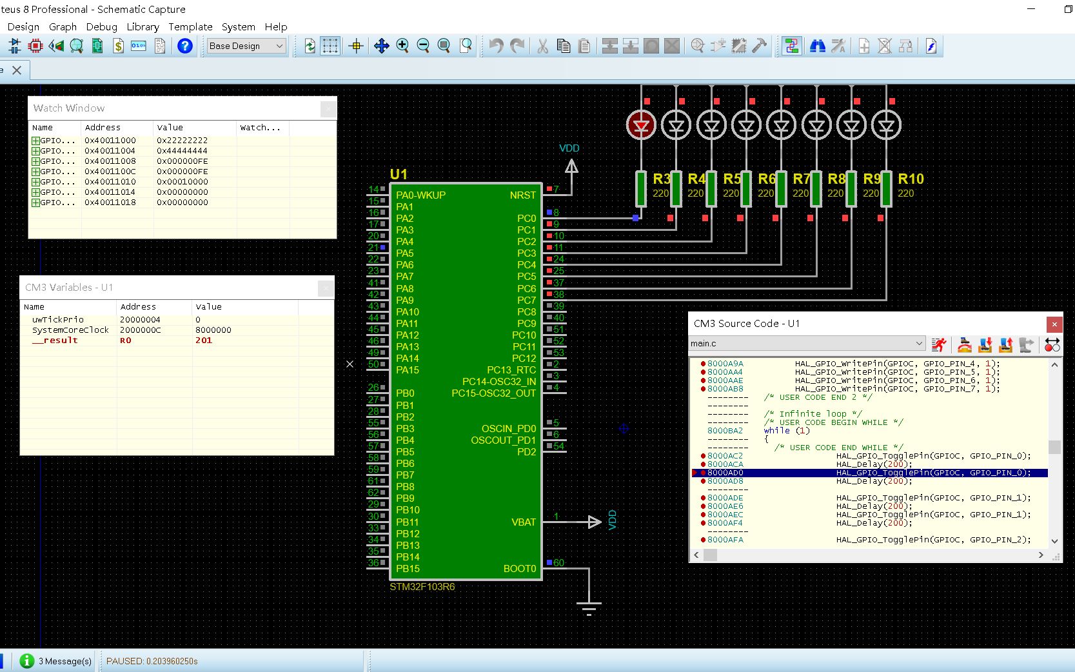Toggle breakpoint at address 8000ADE
The height and width of the screenshot is (672, 1075).
pyautogui.click(x=703, y=498)
